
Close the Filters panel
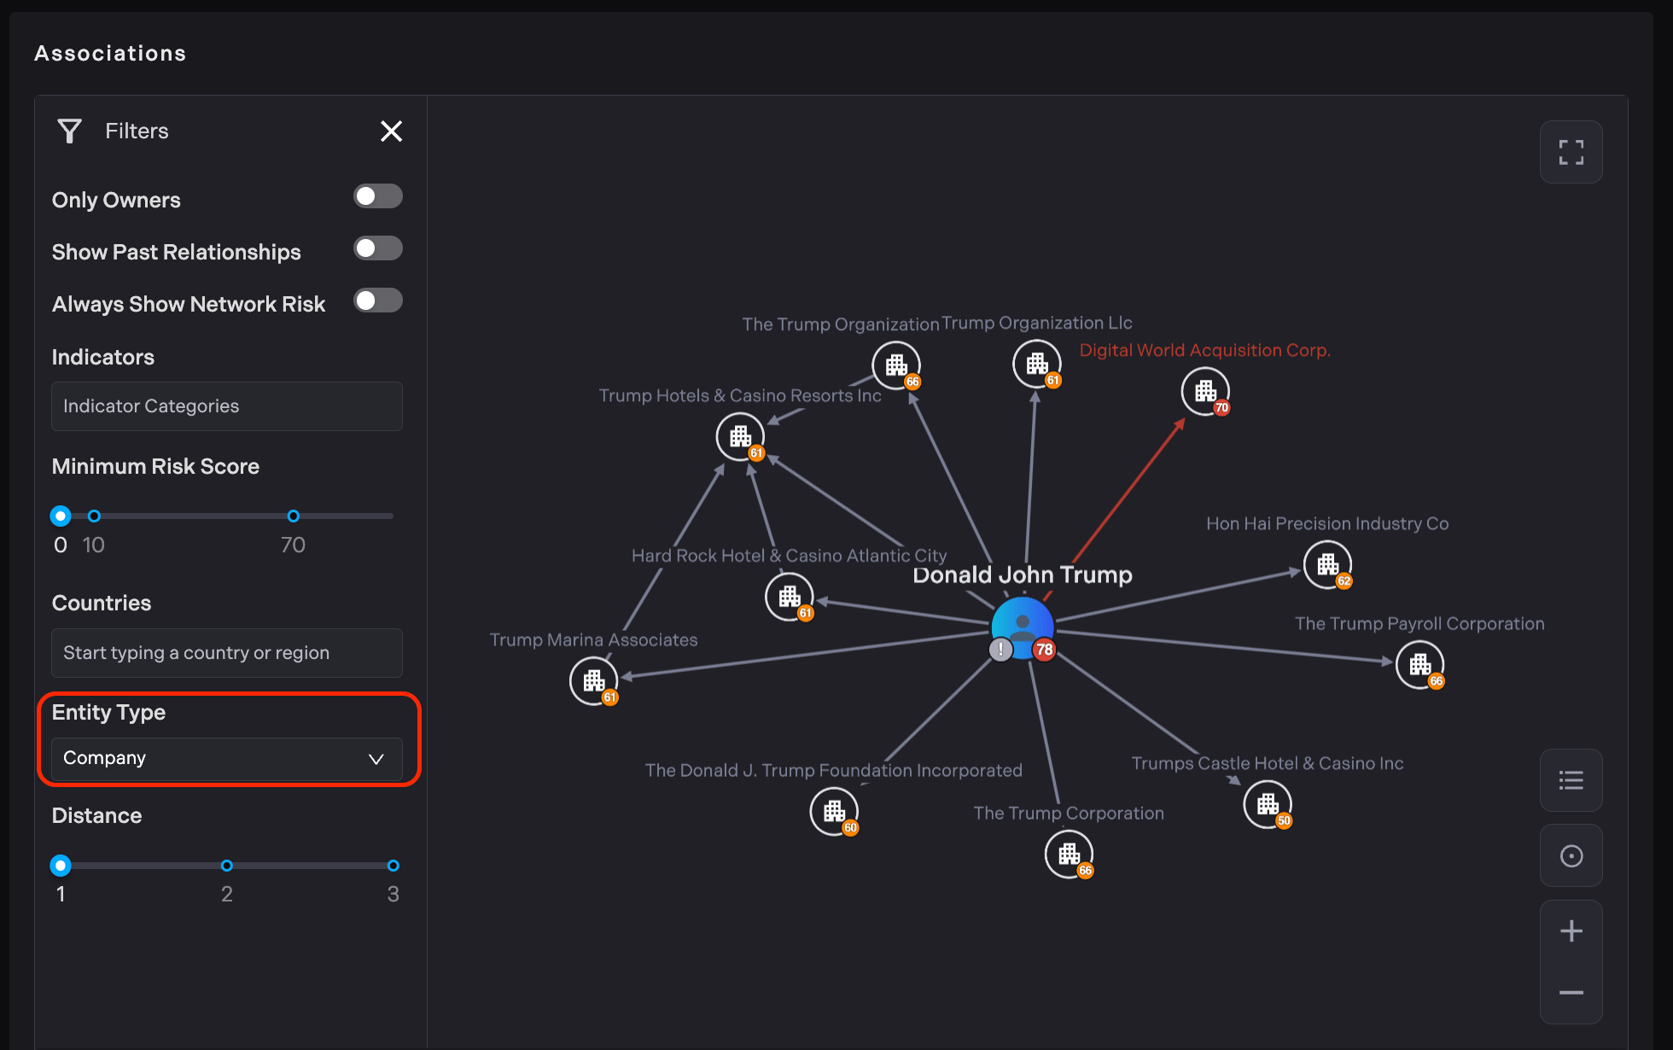[x=391, y=131]
